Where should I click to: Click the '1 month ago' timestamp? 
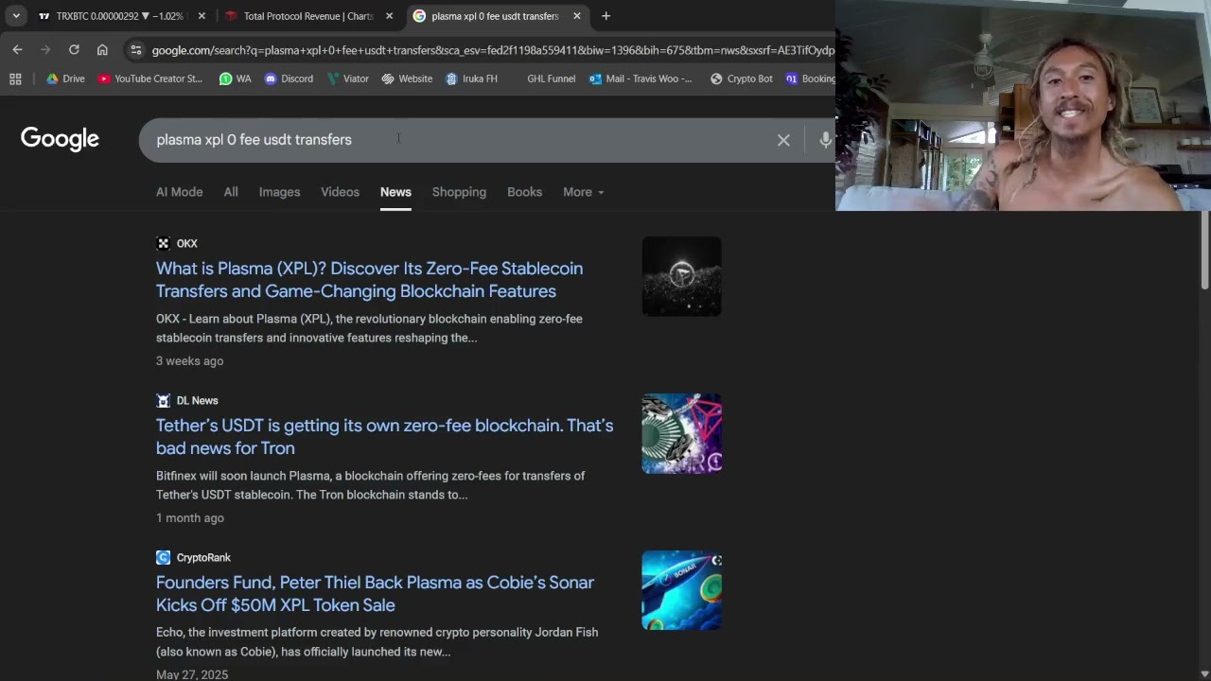(x=189, y=517)
